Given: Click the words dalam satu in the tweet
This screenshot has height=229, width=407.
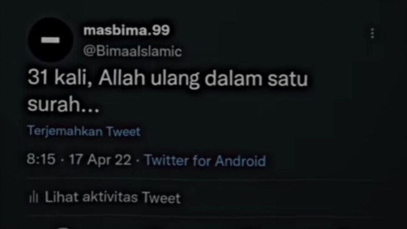Looking at the screenshot, I should point(256,79).
